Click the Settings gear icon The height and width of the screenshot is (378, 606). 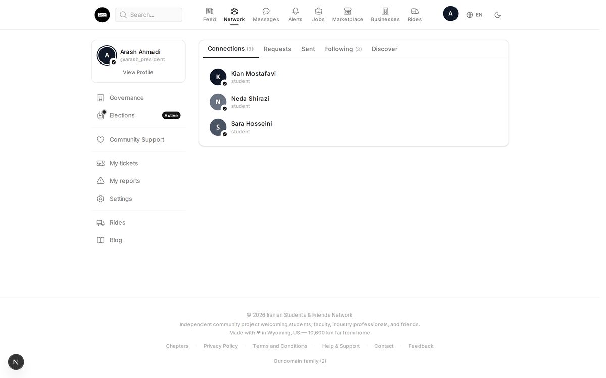pos(100,199)
